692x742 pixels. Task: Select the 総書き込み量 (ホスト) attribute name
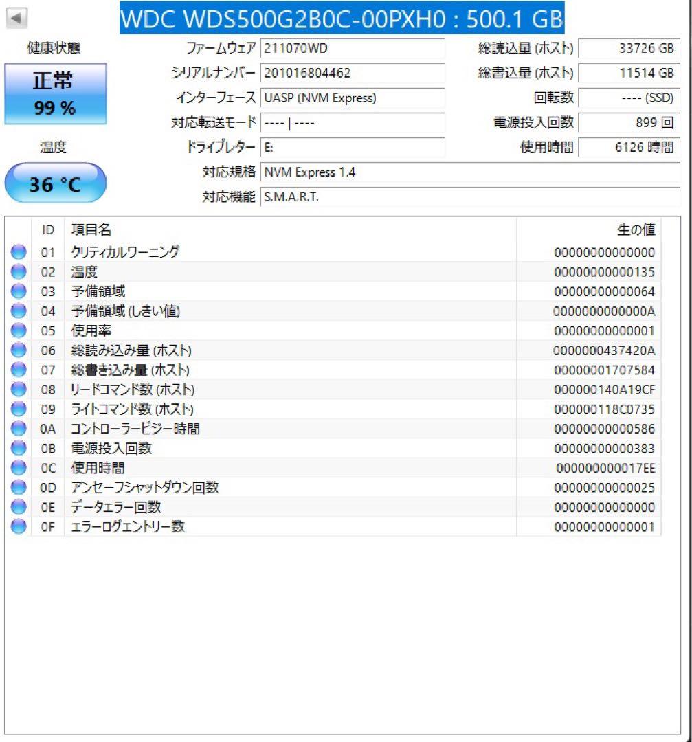[130, 370]
